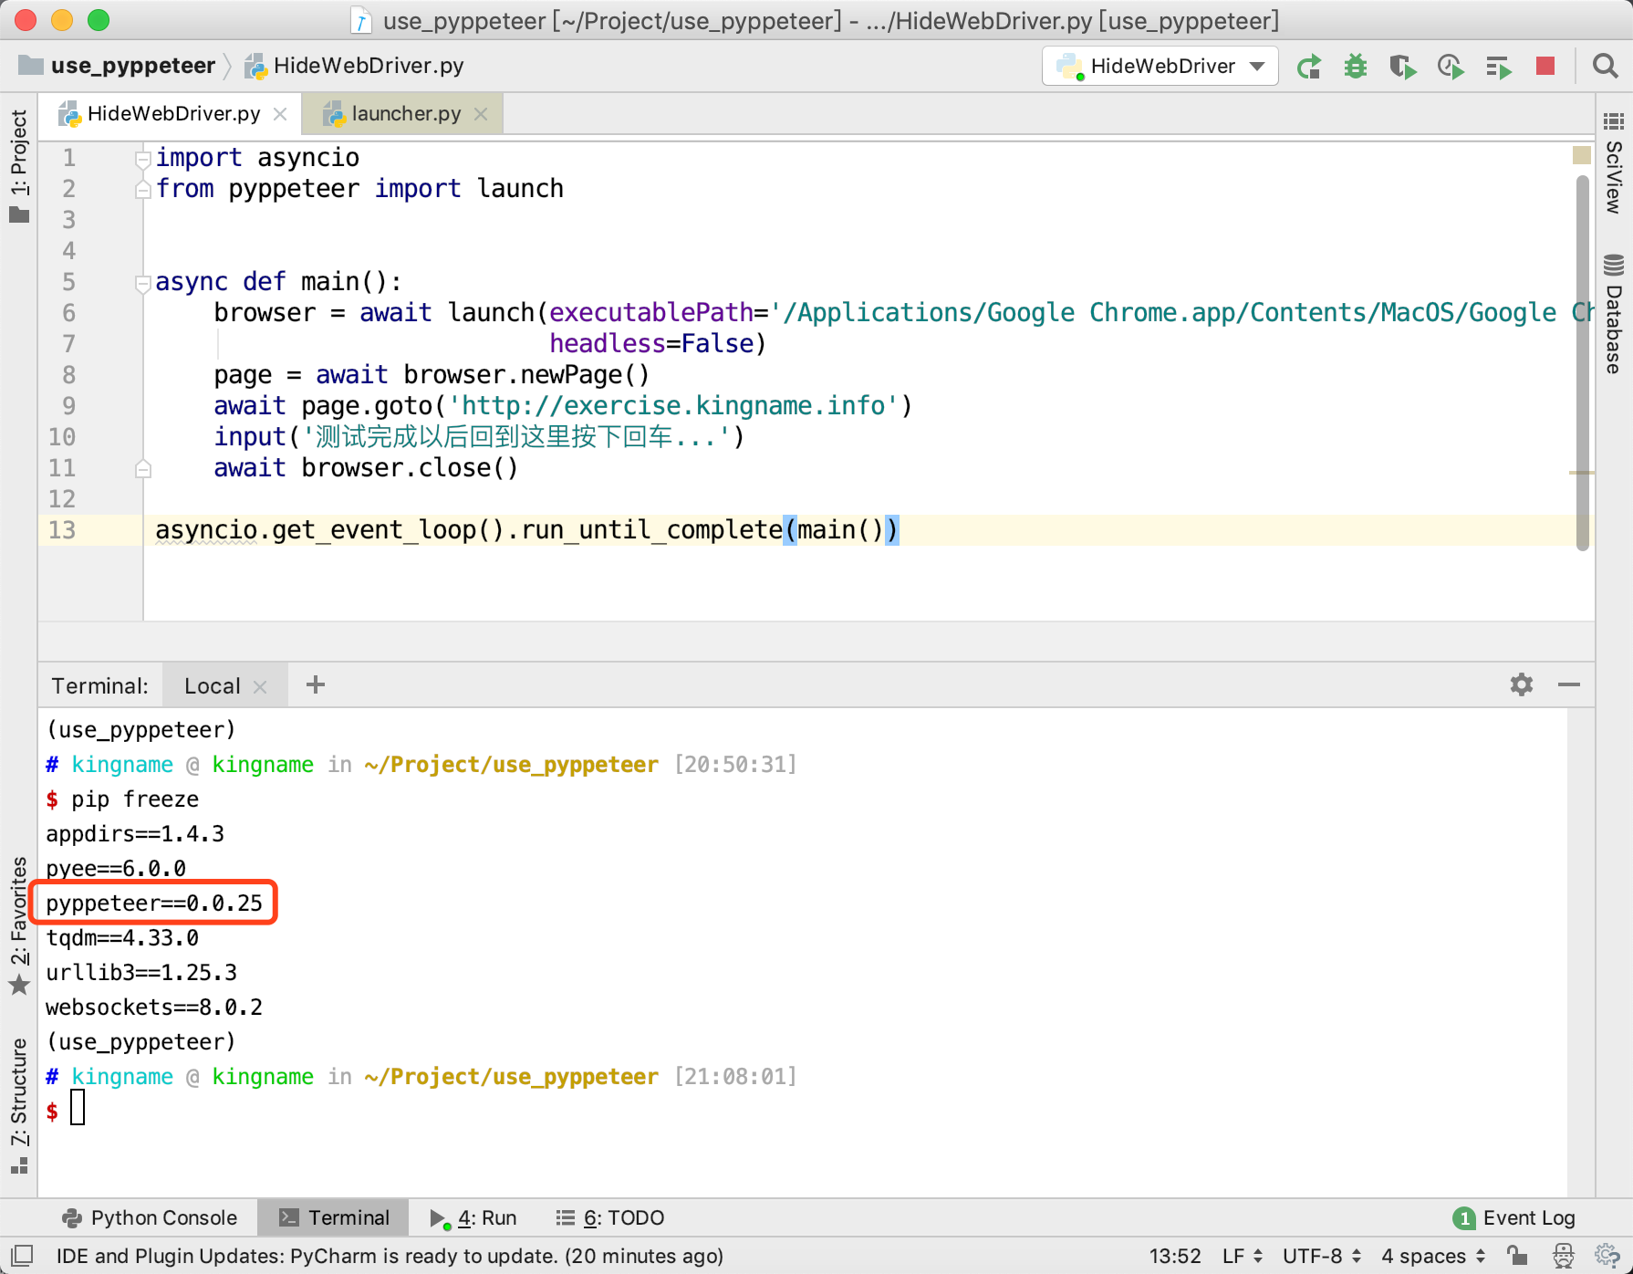Collapse the imports fold marker on line 1

142,159
